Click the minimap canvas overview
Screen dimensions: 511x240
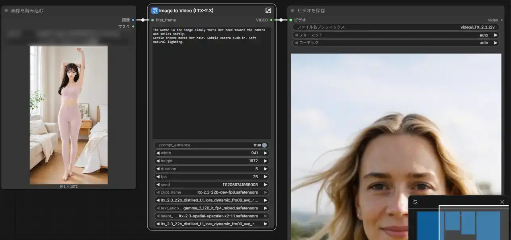[459, 223]
